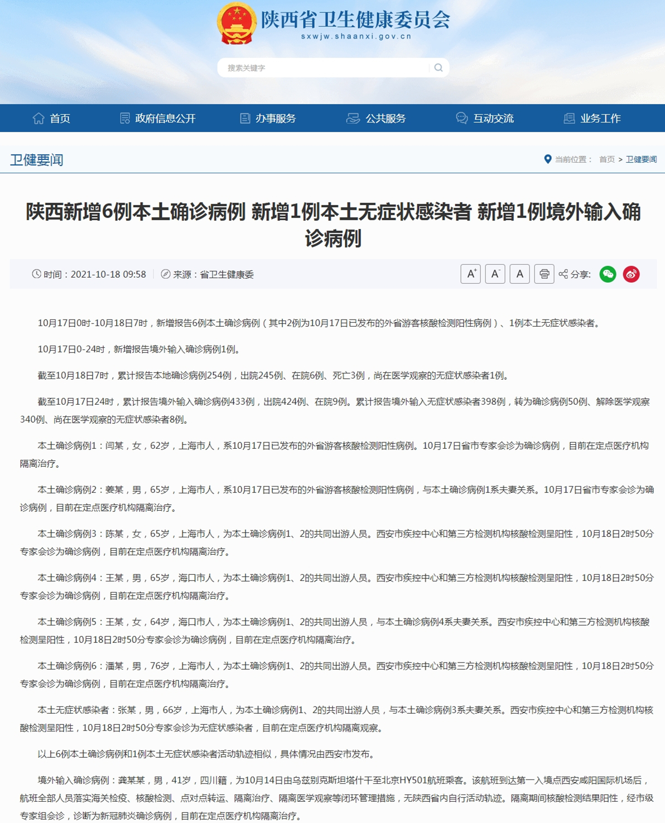The width and height of the screenshot is (665, 823).
Task: Click the 搜索关键字 search input field
Action: coord(312,69)
